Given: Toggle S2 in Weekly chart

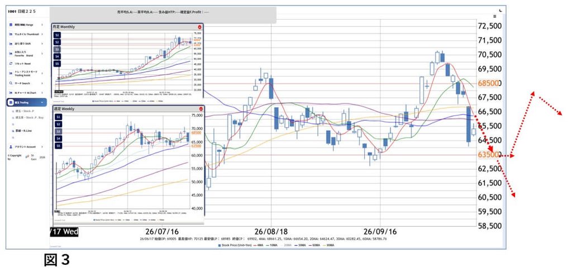Looking at the screenshot, I should pos(58,124).
